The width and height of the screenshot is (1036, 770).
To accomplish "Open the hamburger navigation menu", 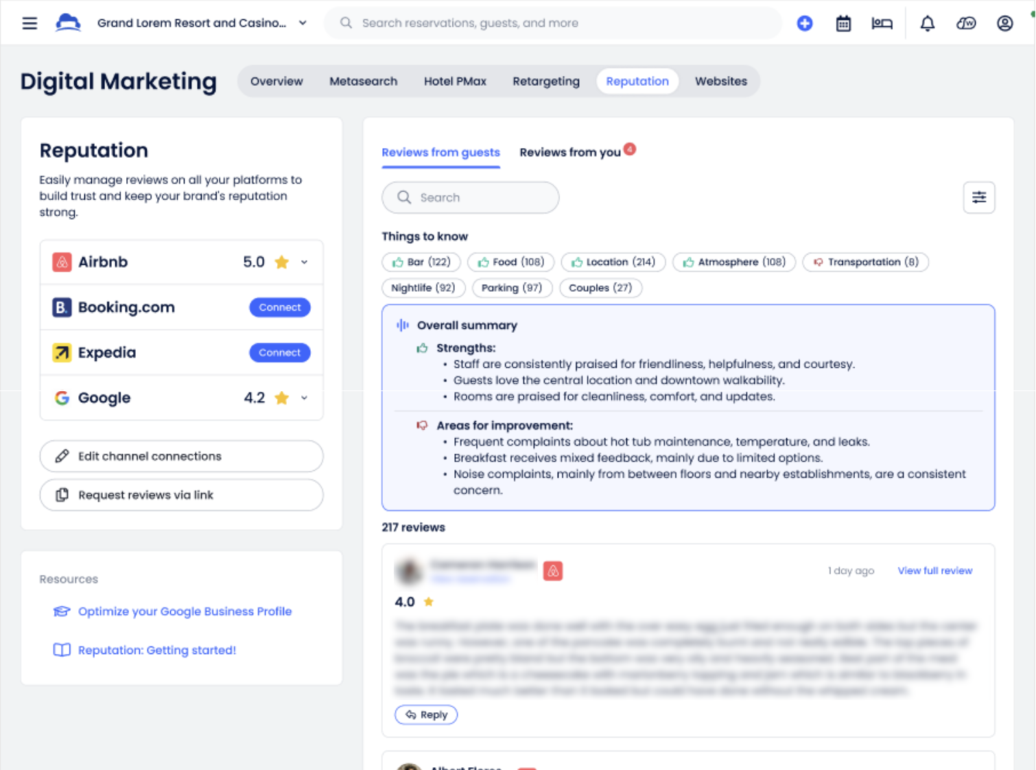I will (30, 23).
